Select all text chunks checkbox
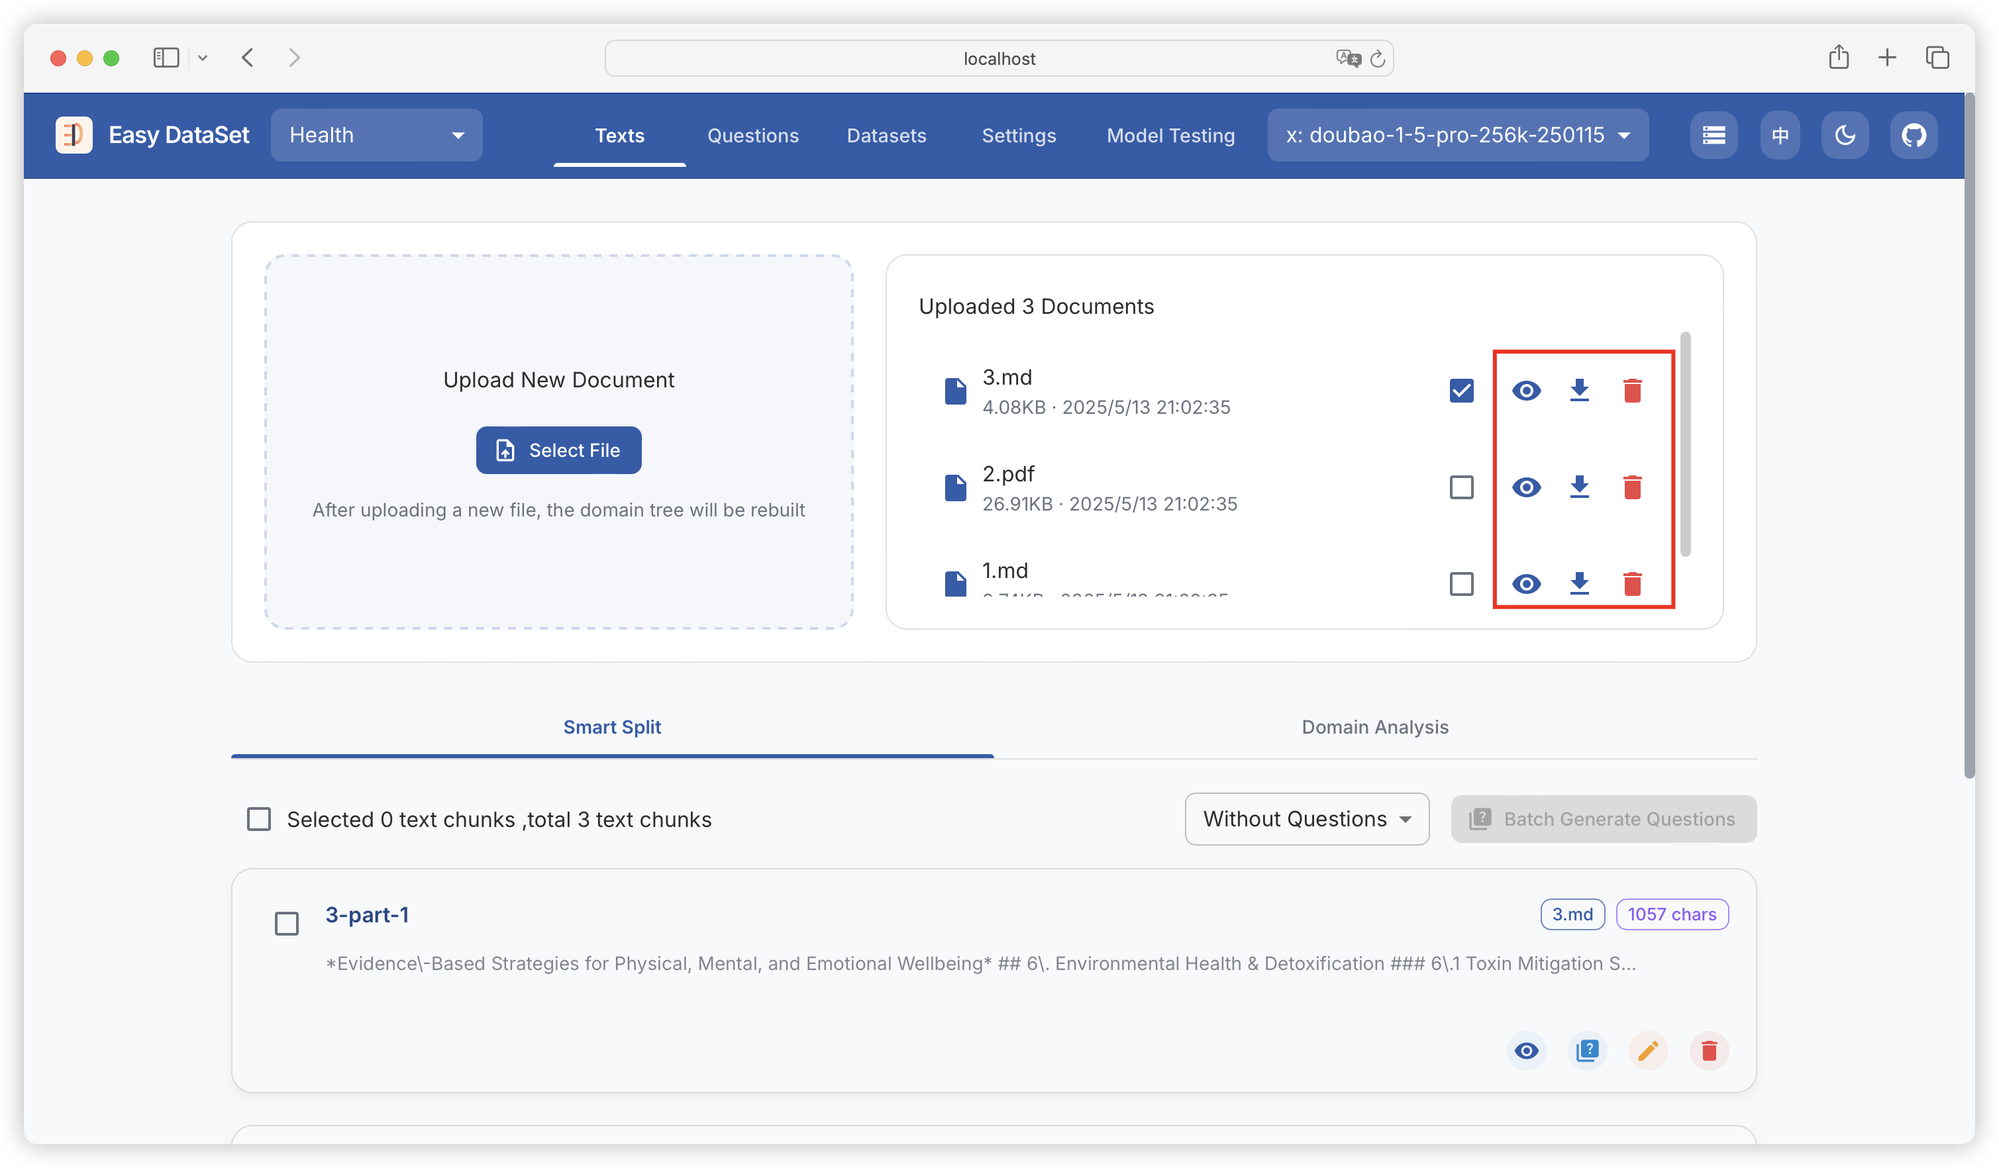1999x1168 pixels. (258, 819)
